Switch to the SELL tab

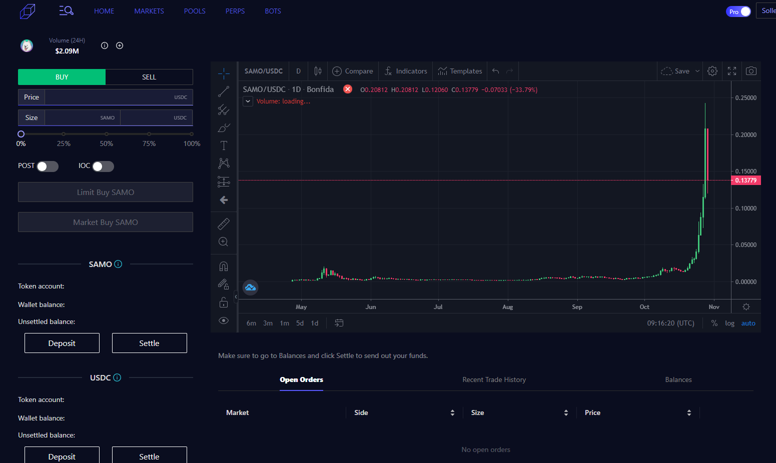tap(149, 77)
